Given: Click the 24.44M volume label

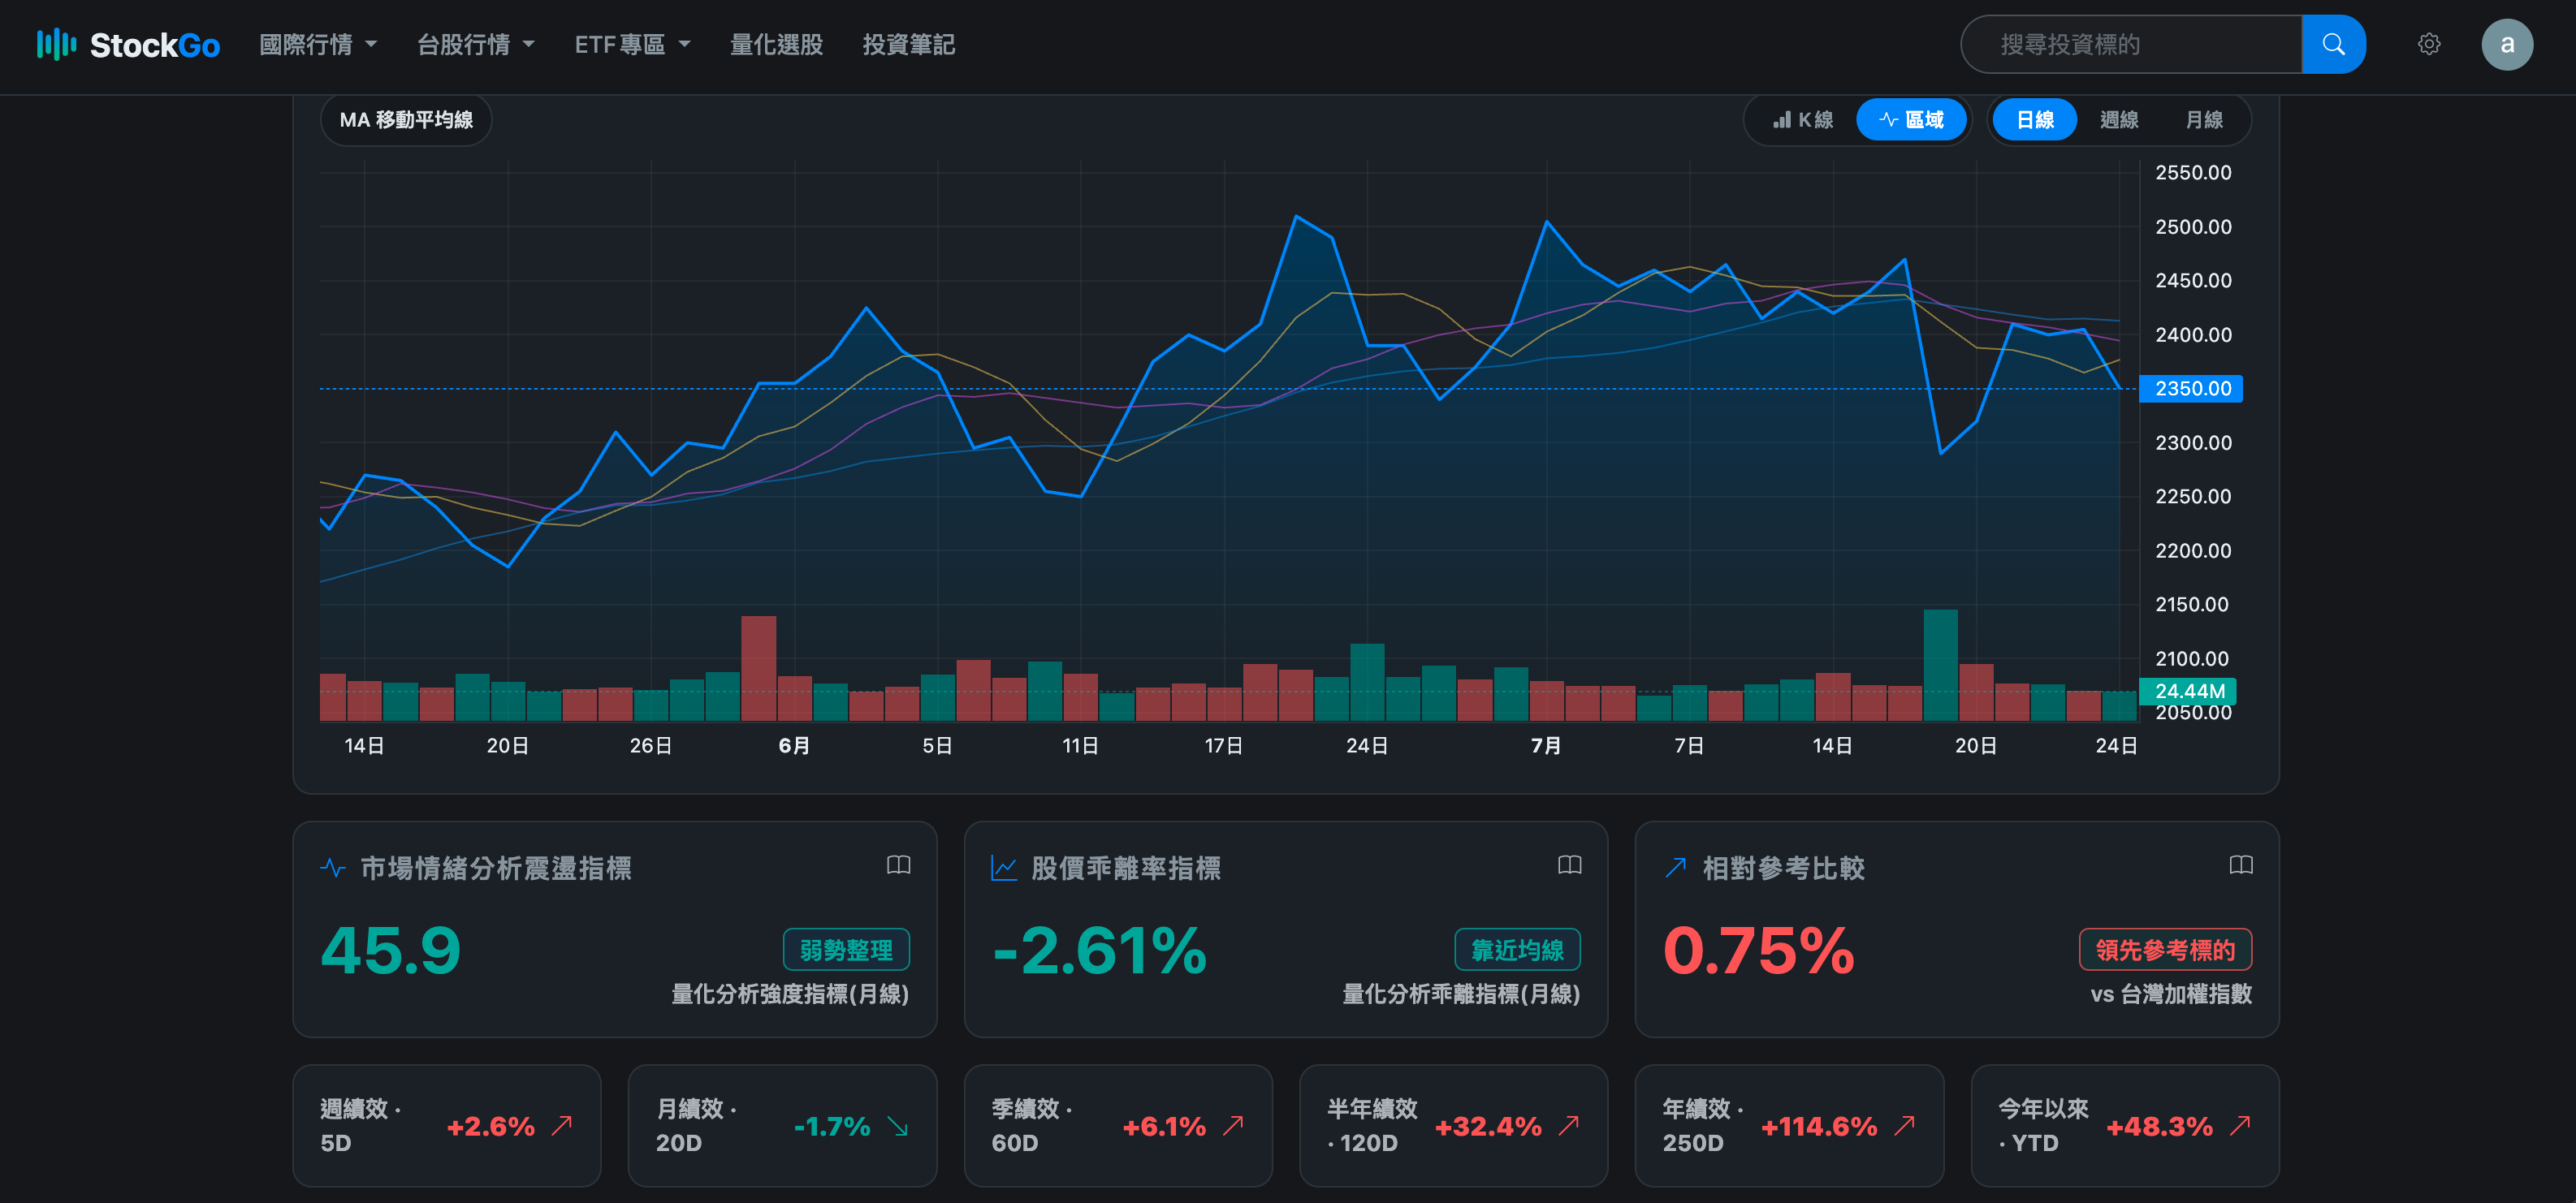Looking at the screenshot, I should click(2187, 692).
